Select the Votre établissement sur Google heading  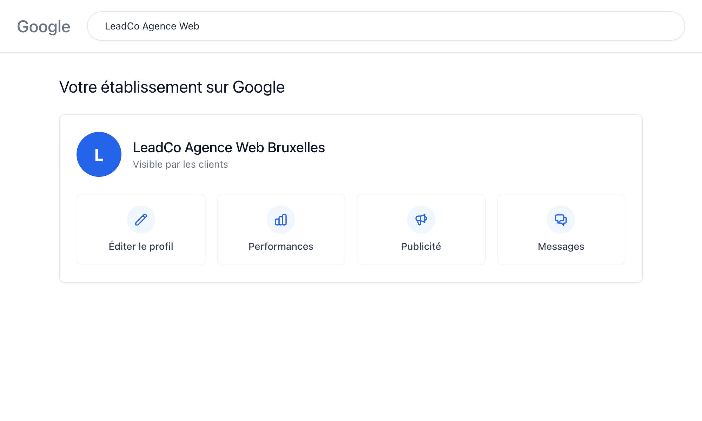click(172, 87)
